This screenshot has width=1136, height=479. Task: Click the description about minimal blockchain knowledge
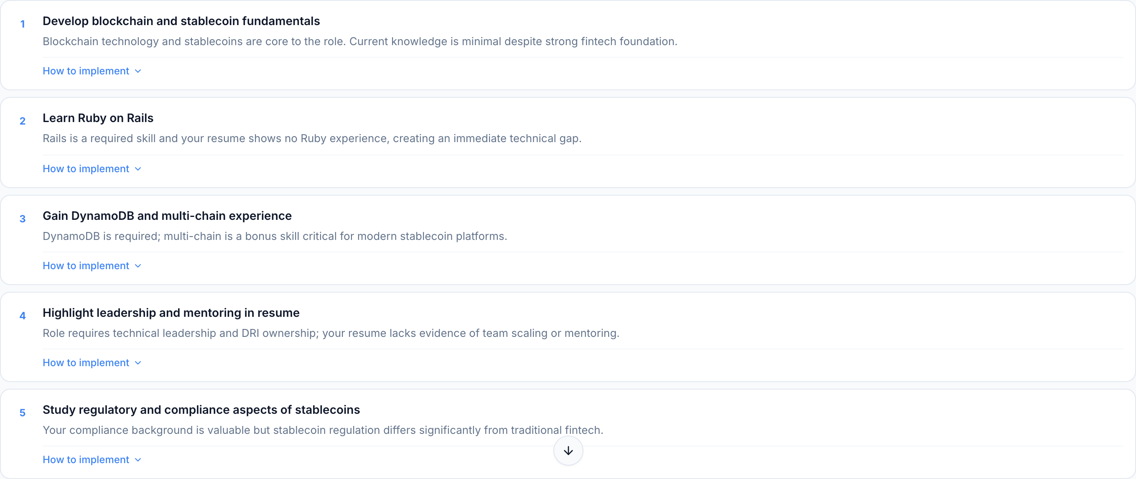pos(359,41)
